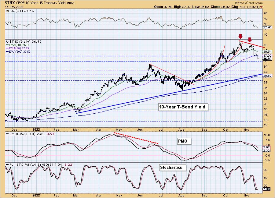The width and height of the screenshot is (275, 198).
Task: Click the 2022 label on the bottom date axis
Action: (36, 195)
